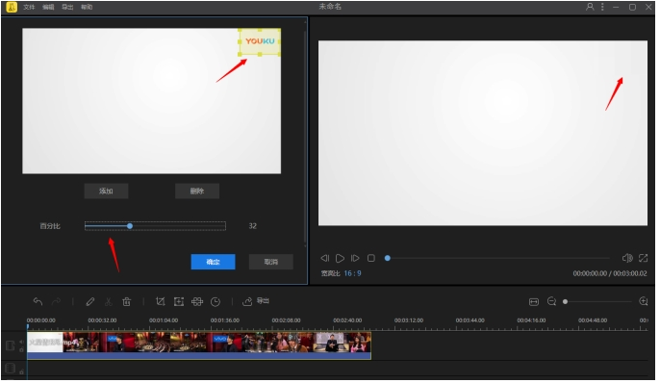Image resolution: width=660 pixels, height=383 pixels.
Task: Step back to the previous frame
Action: click(325, 260)
